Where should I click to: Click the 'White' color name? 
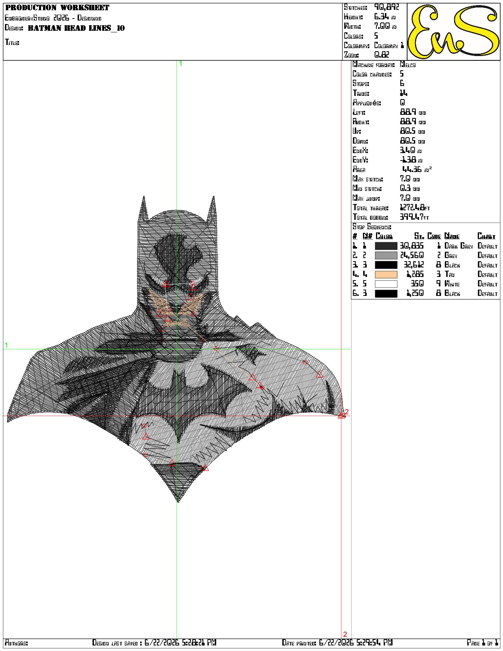[x=452, y=284]
